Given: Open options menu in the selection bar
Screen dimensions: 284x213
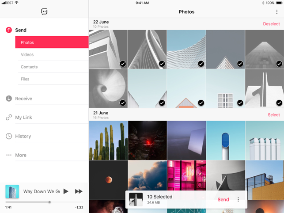Looking at the screenshot, I should pos(238,199).
